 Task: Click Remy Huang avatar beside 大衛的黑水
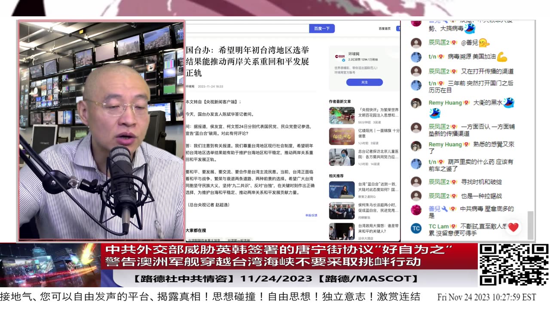coord(416,103)
